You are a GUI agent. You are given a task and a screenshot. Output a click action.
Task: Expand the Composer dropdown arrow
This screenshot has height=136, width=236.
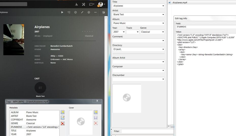(x=163, y=71)
